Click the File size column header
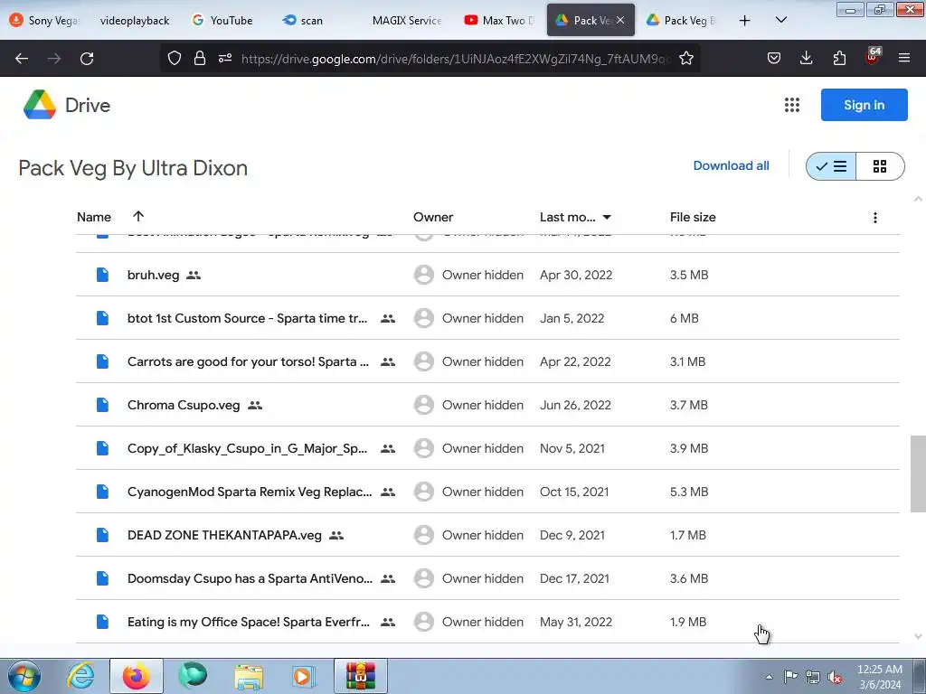Screen dimensions: 926x694 (x=693, y=217)
